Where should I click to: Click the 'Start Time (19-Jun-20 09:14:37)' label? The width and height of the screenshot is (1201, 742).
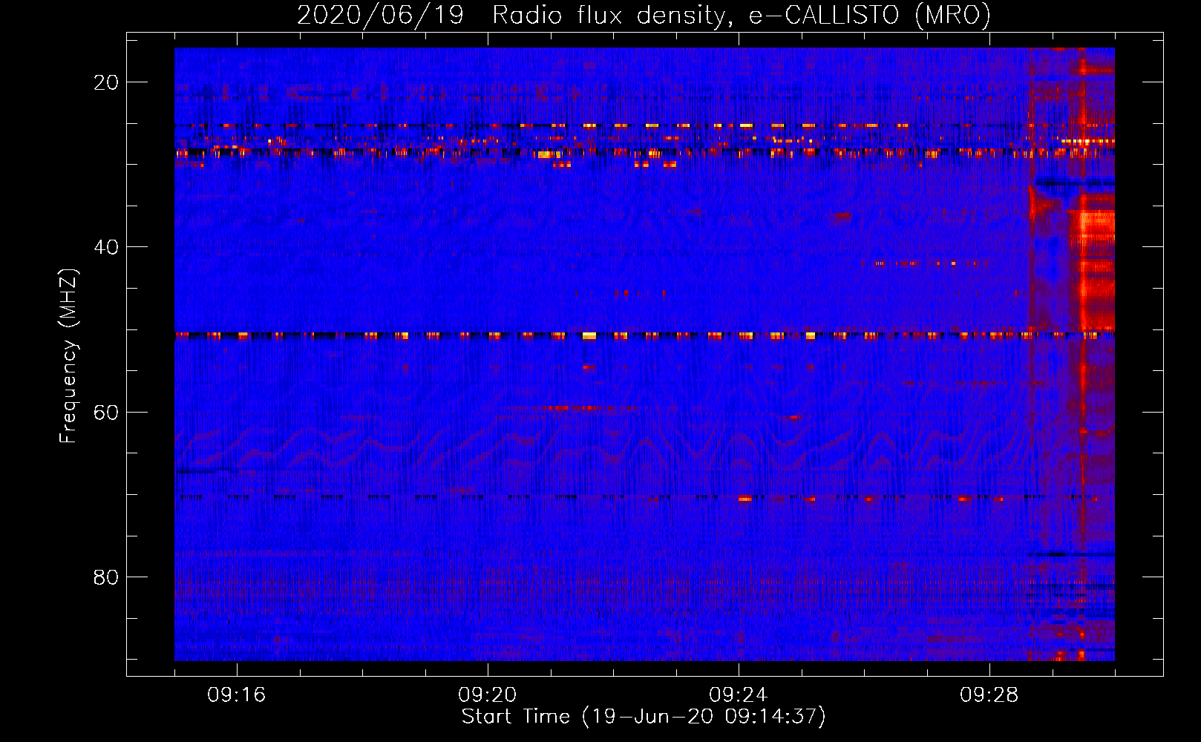click(x=644, y=717)
